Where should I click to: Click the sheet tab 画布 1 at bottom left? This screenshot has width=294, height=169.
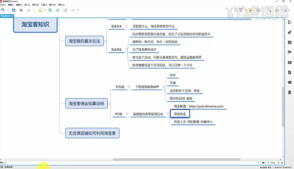3,163
